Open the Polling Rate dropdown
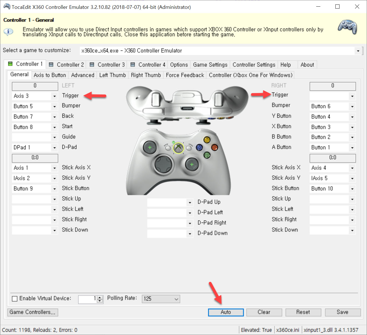 click(161, 299)
